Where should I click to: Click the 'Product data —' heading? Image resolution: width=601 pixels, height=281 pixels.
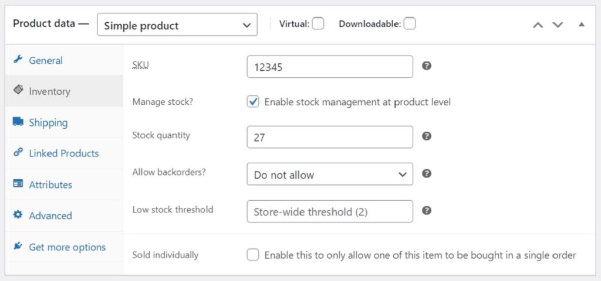(50, 23)
